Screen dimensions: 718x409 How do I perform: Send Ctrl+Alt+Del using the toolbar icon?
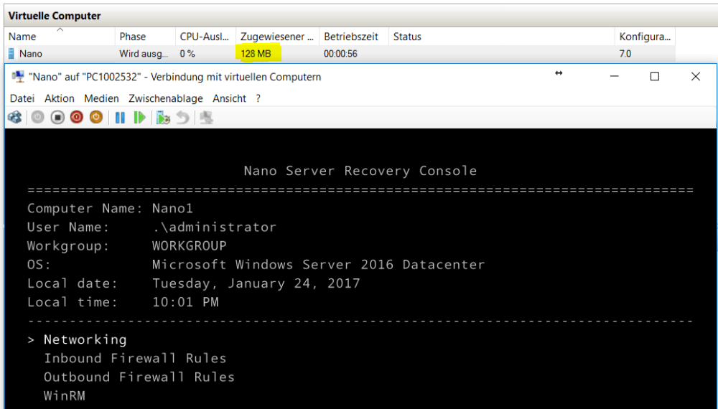14,117
